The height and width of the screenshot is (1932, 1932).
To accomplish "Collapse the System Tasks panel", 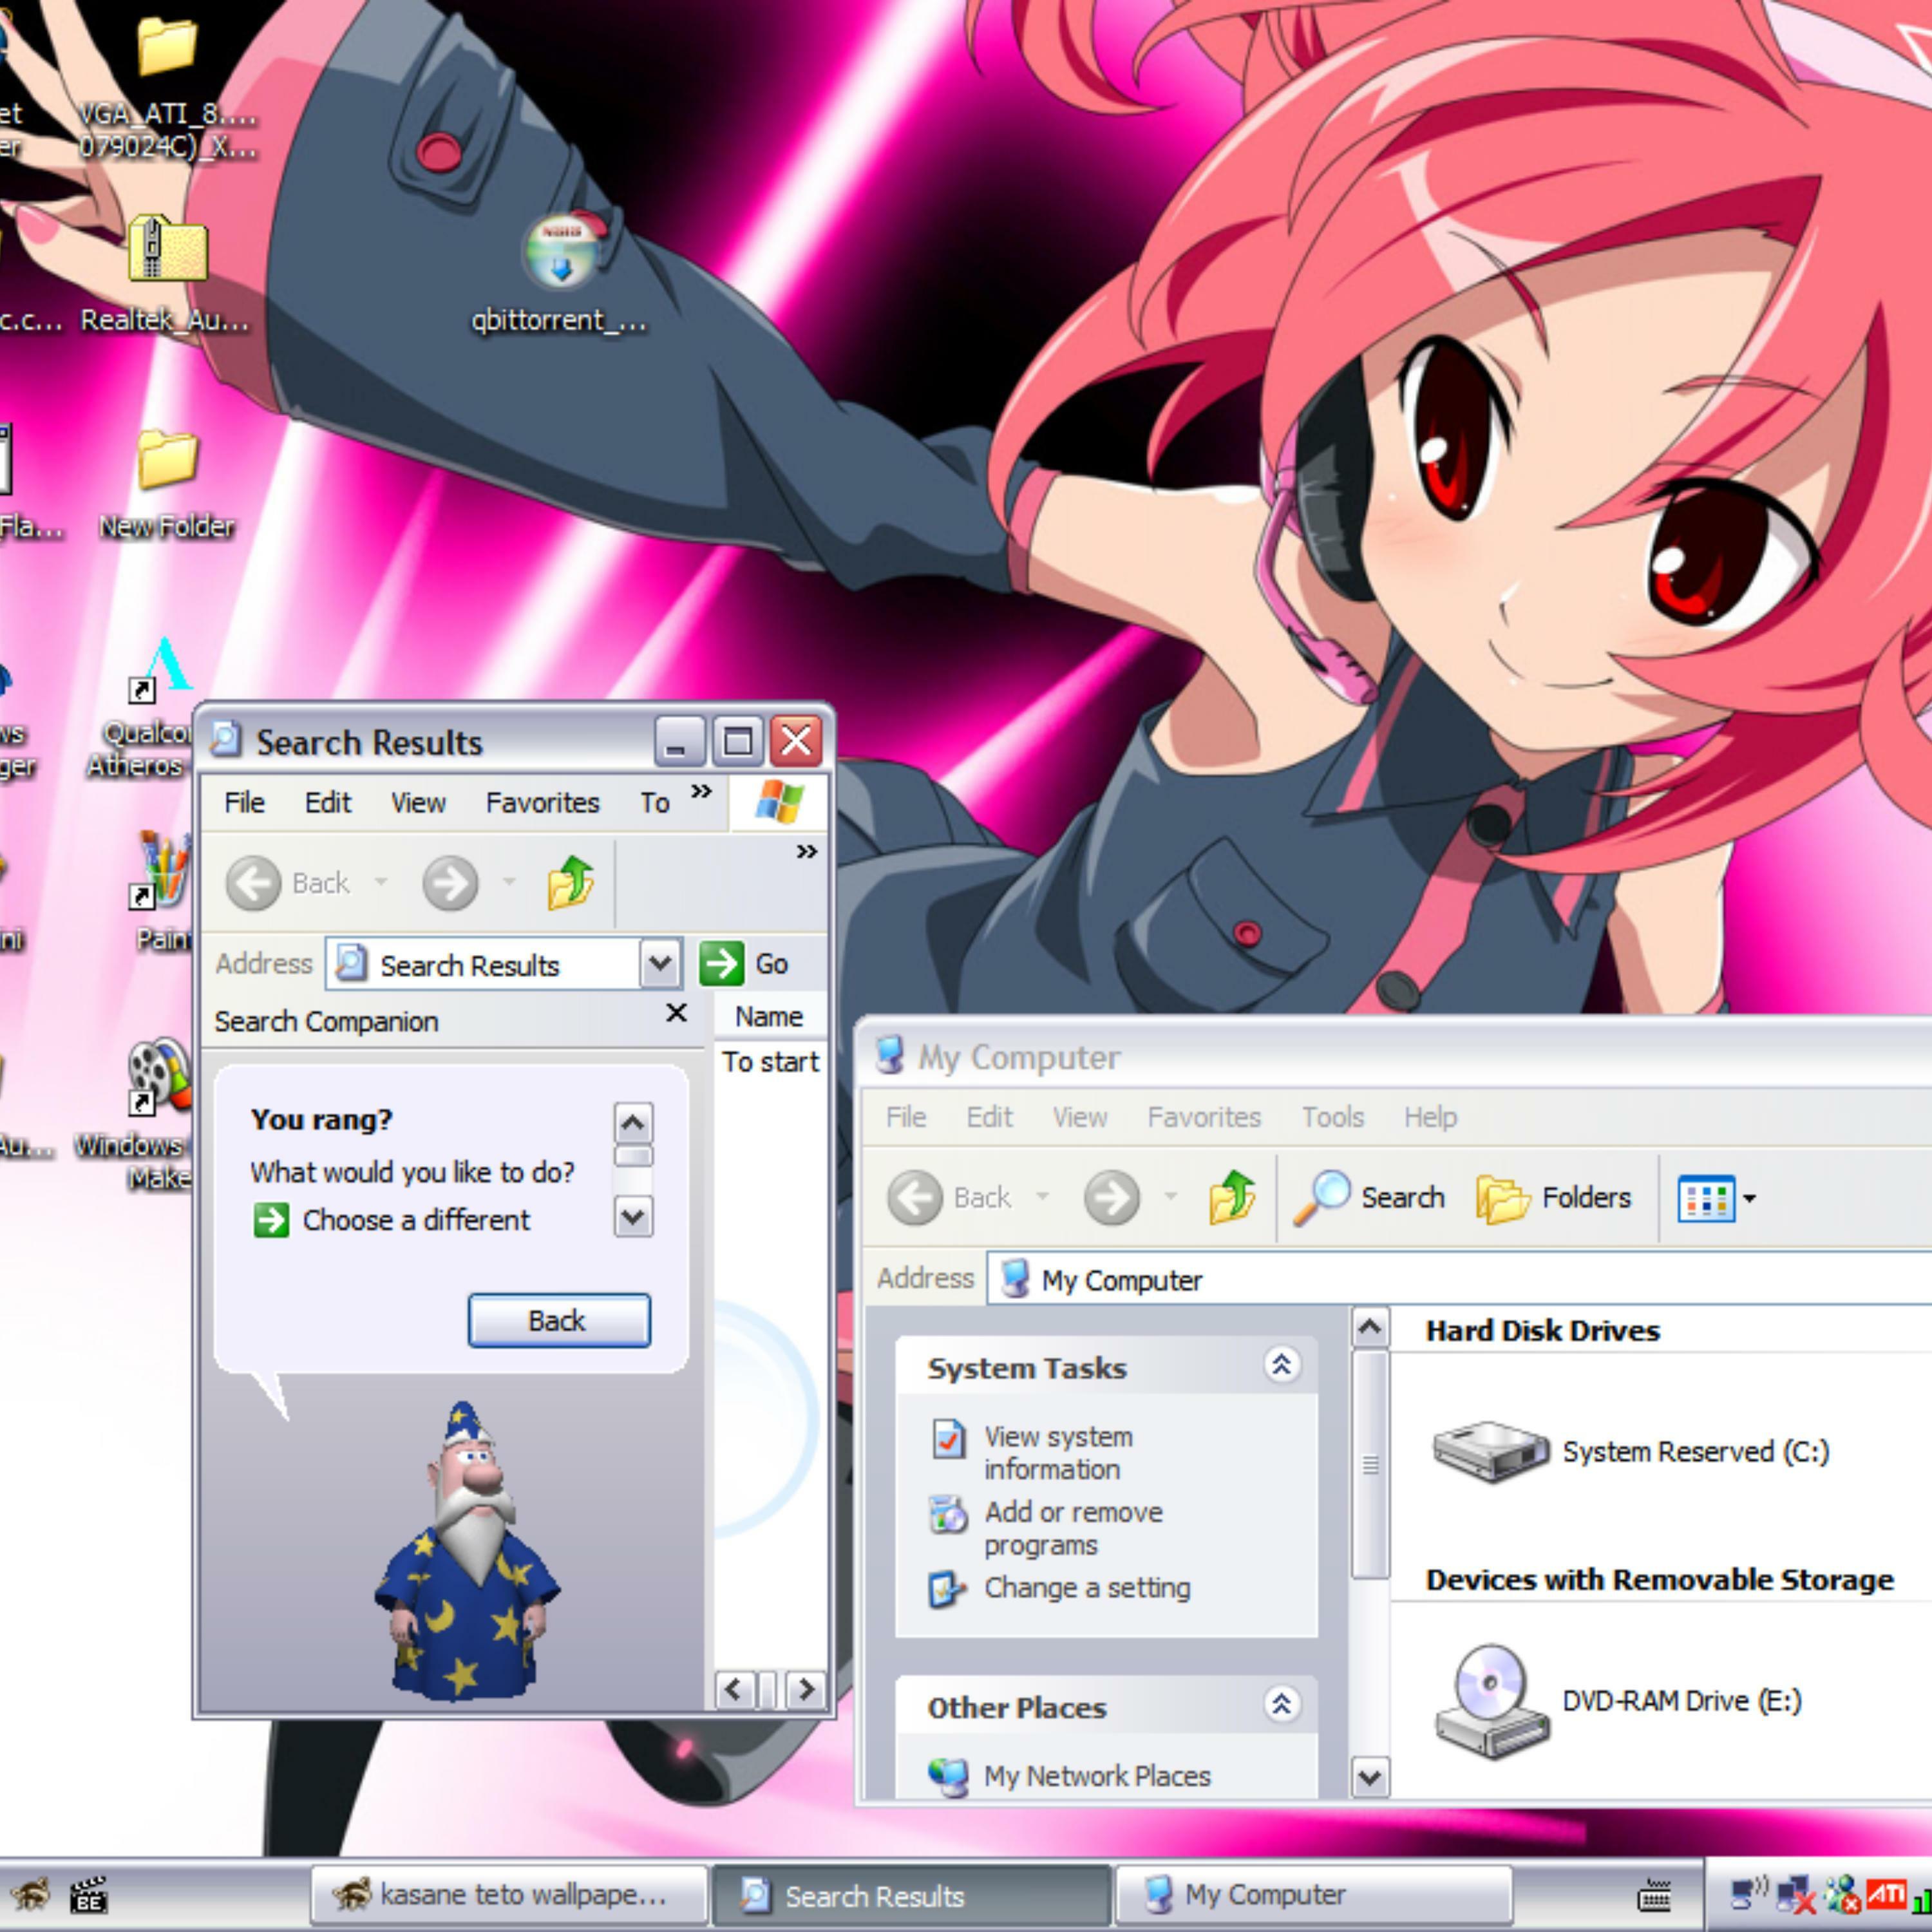I will point(1281,1364).
